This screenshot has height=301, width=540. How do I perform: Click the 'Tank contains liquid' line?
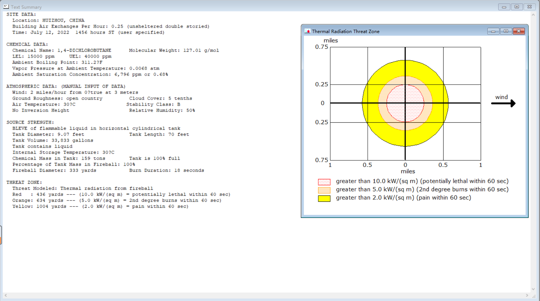pyautogui.click(x=42, y=146)
